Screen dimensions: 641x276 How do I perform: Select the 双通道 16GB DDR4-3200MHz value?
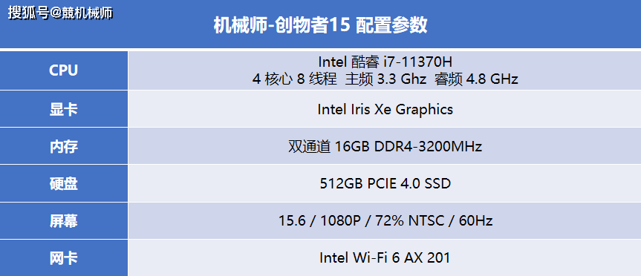click(x=385, y=146)
